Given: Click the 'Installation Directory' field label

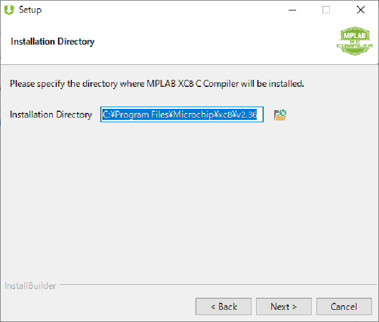Looking at the screenshot, I should [51, 115].
